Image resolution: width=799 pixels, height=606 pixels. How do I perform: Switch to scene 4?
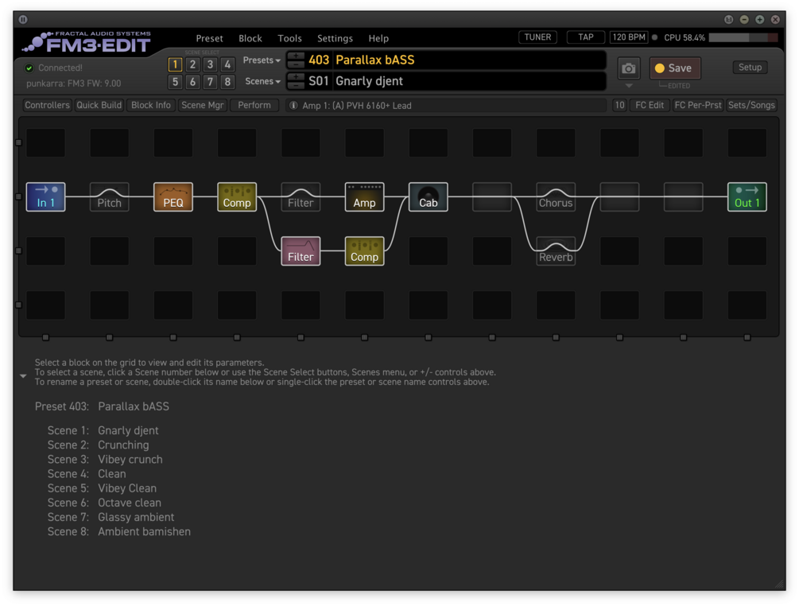click(x=228, y=64)
